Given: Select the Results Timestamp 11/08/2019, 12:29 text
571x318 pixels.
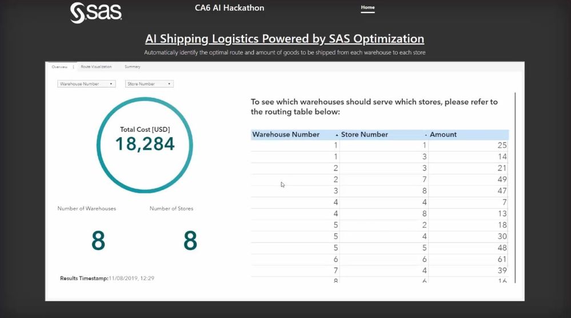Looking at the screenshot, I should click(x=107, y=279).
